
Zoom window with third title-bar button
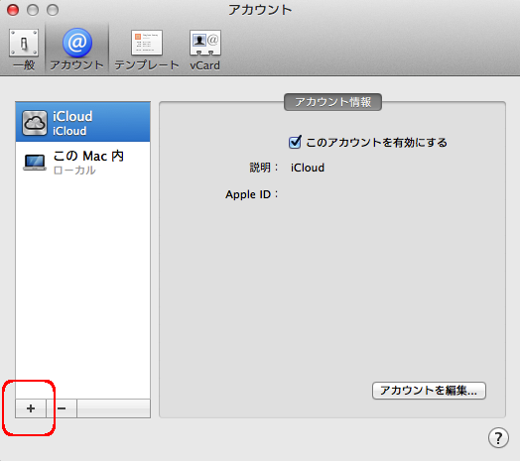pos(53,10)
